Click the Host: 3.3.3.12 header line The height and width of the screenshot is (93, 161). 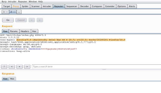click(10, 37)
